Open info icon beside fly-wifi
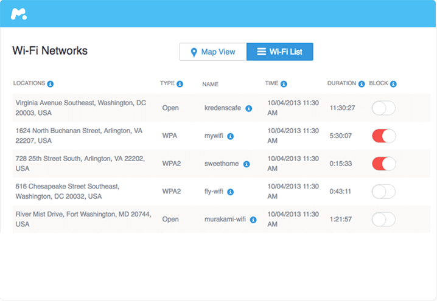Viewport: 437px width, 301px height. click(230, 192)
